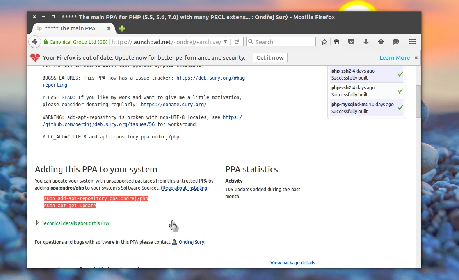Open the Read about installing link
Screen dimensions: 459x280
click(x=185, y=188)
